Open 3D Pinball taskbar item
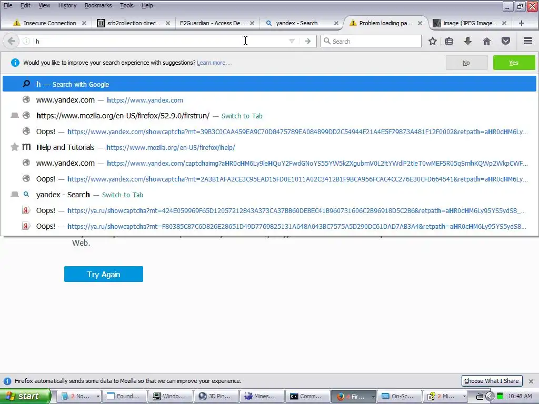 click(x=216, y=397)
